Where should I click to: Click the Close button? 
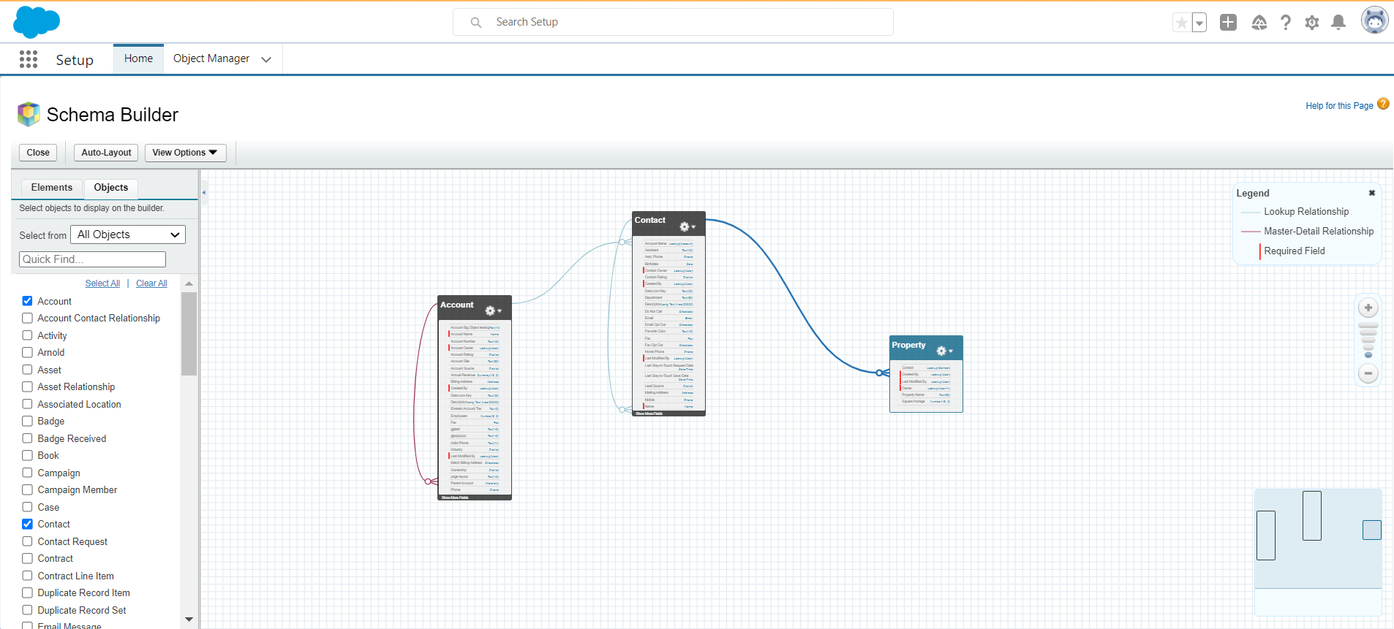coord(38,153)
